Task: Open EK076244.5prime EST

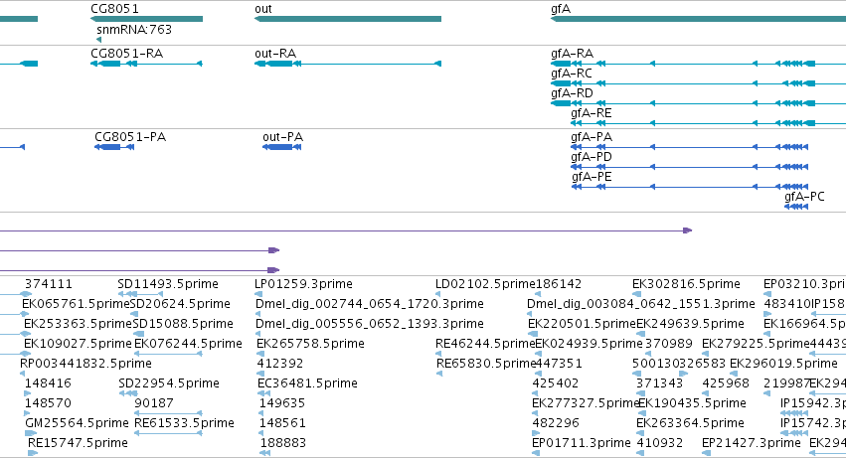Action: [x=188, y=344]
